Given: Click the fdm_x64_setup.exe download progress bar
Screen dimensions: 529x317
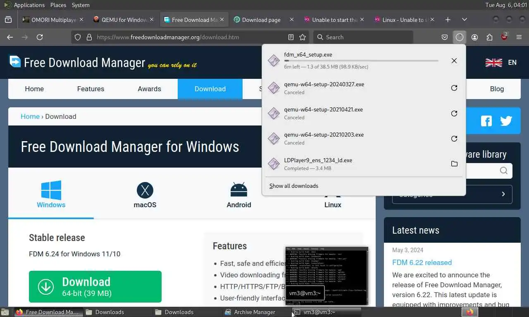Looking at the screenshot, I should pyautogui.click(x=361, y=61).
